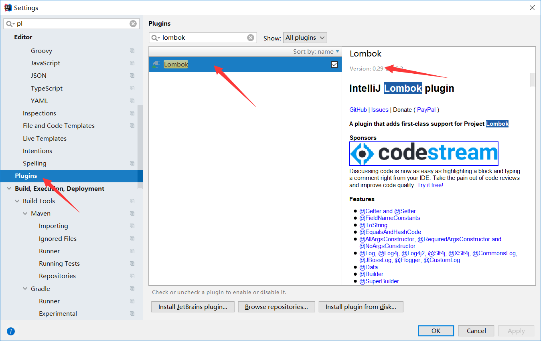Focus the plugin search input field
Image resolution: width=541 pixels, height=341 pixels.
click(204, 38)
